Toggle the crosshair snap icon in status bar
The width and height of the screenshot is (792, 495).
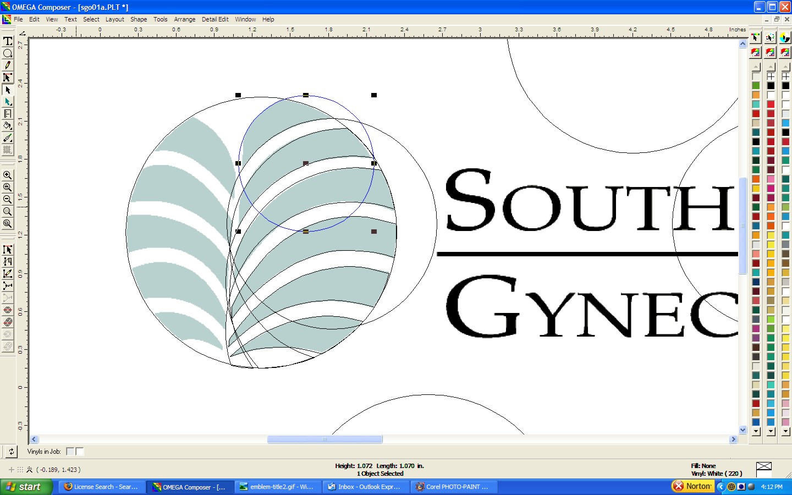(x=12, y=470)
